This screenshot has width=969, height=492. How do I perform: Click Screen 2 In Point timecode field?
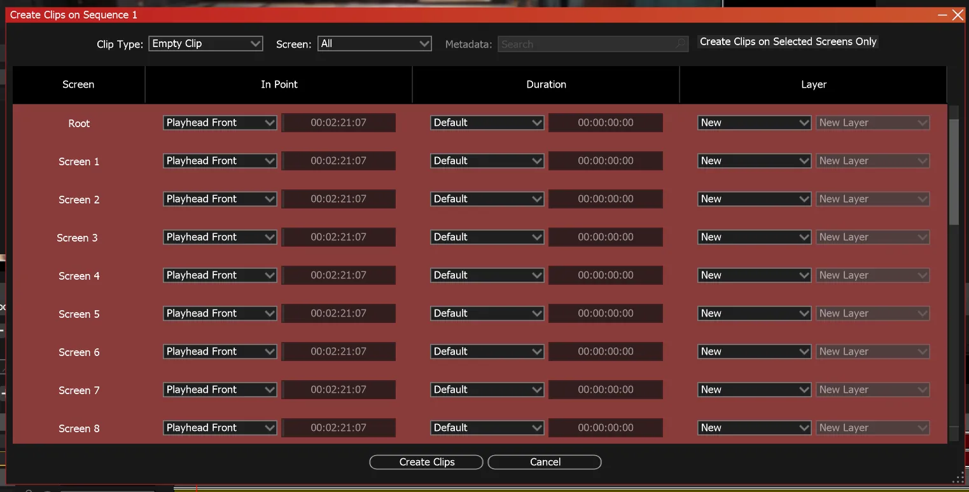coord(338,199)
